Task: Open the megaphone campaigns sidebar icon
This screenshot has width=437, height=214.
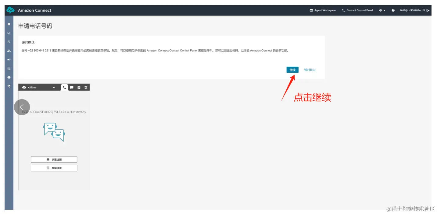Action: [x=9, y=60]
